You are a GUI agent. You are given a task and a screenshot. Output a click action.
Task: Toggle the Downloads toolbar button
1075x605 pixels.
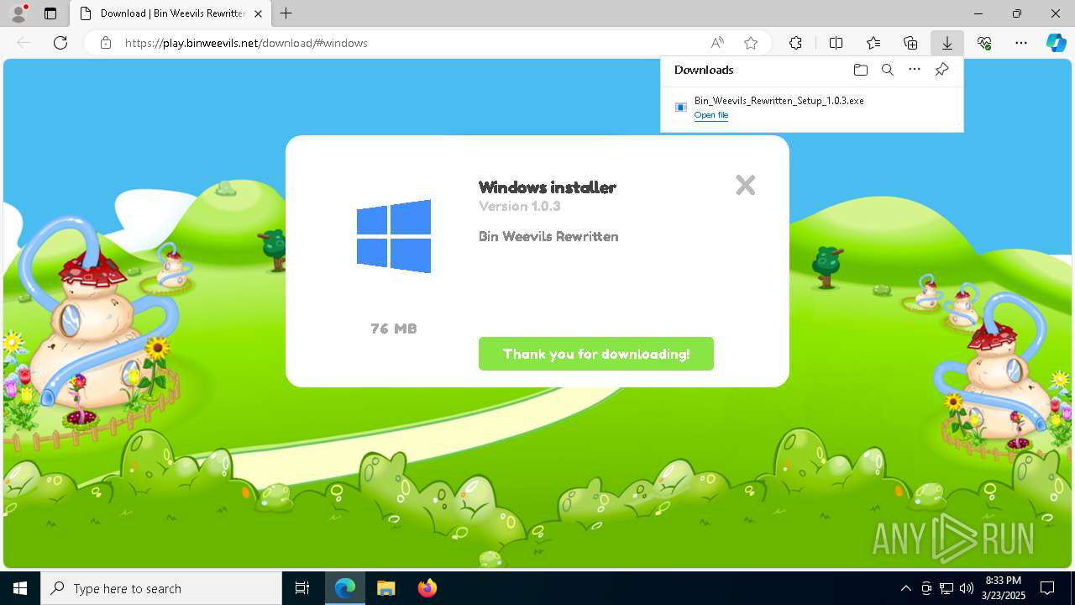coord(947,43)
